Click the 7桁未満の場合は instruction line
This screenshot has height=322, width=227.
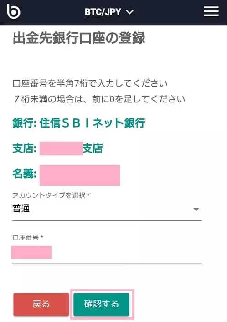point(99,99)
